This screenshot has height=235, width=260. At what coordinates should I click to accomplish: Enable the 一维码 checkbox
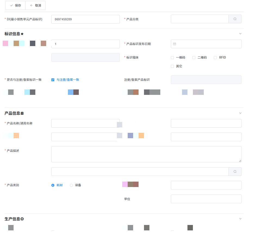pyautogui.click(x=173, y=57)
